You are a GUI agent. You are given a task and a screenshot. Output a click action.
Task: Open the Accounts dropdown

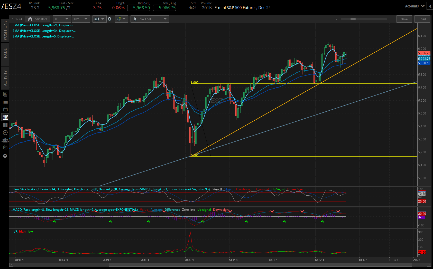pos(414,6)
